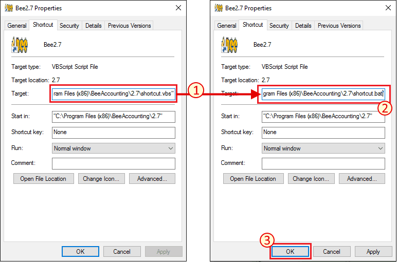Click Open File Location in right window
397x262 pixels.
[253, 179]
